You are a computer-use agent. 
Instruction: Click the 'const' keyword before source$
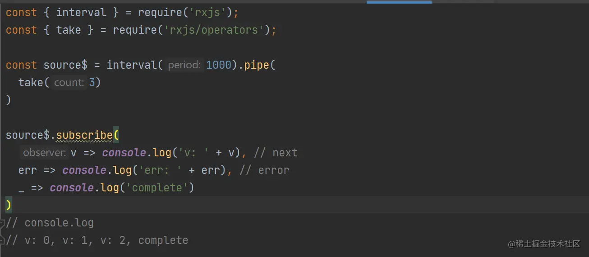point(21,65)
